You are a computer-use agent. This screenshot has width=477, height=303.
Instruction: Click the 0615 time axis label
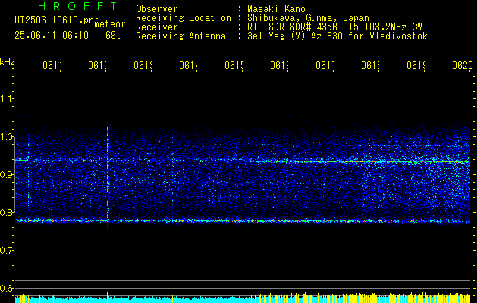pos(234,65)
